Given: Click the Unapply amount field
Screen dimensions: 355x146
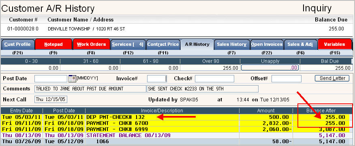Looking at the screenshot, I should 270,68.
